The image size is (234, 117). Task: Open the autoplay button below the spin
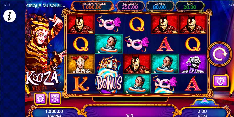(220, 81)
